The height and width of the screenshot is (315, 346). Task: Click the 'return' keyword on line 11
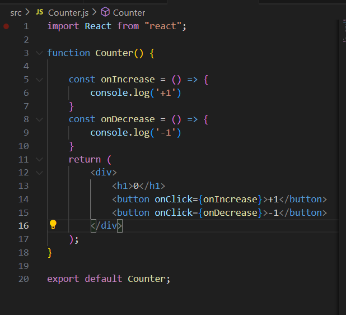tap(85, 160)
